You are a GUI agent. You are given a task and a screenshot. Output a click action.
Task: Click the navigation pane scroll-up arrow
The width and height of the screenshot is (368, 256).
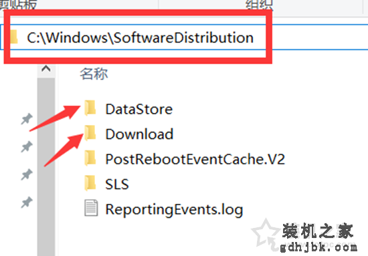[46, 69]
